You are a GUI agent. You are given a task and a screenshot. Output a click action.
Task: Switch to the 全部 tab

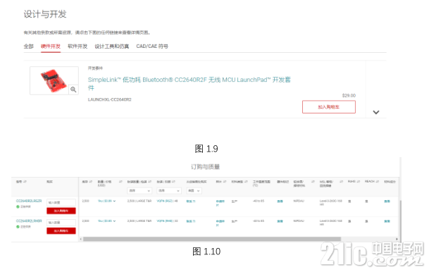click(28, 47)
